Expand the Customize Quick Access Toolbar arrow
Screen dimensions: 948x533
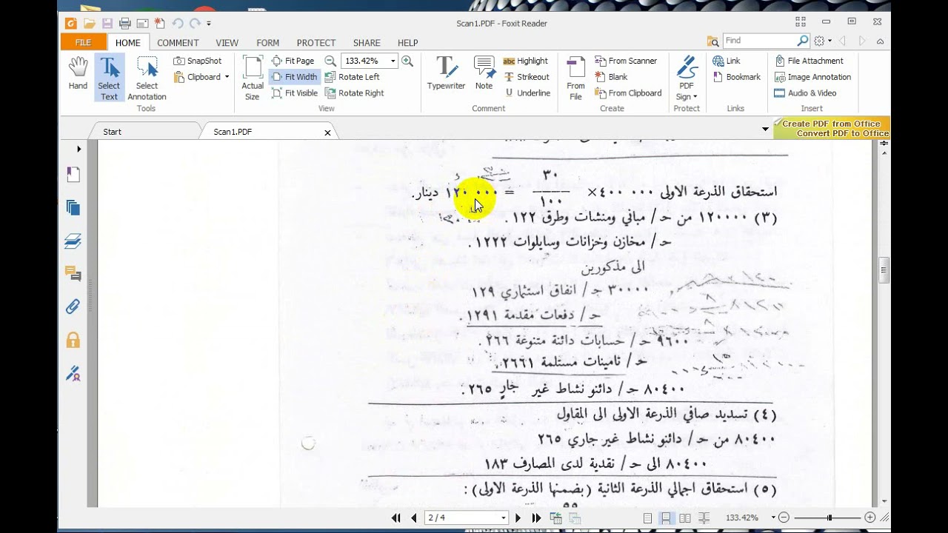[x=209, y=24]
